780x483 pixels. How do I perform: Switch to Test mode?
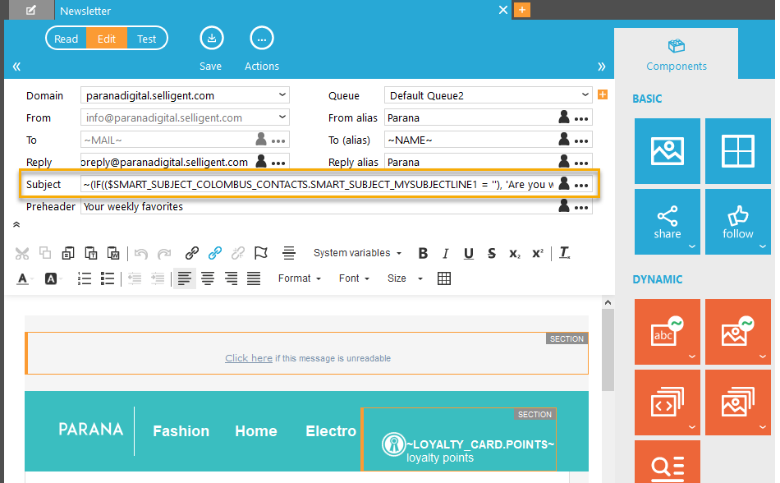pos(147,39)
